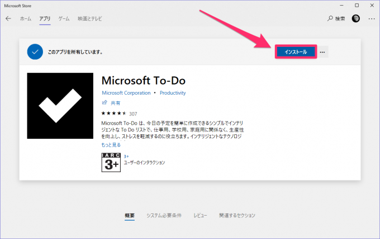Close the Microsoft Store window

tap(372, 6)
